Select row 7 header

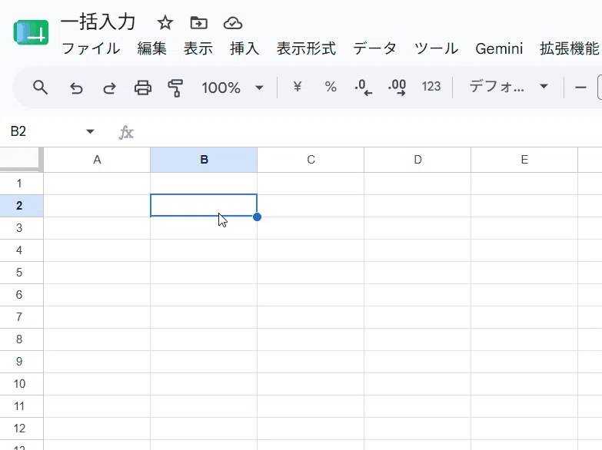22,317
